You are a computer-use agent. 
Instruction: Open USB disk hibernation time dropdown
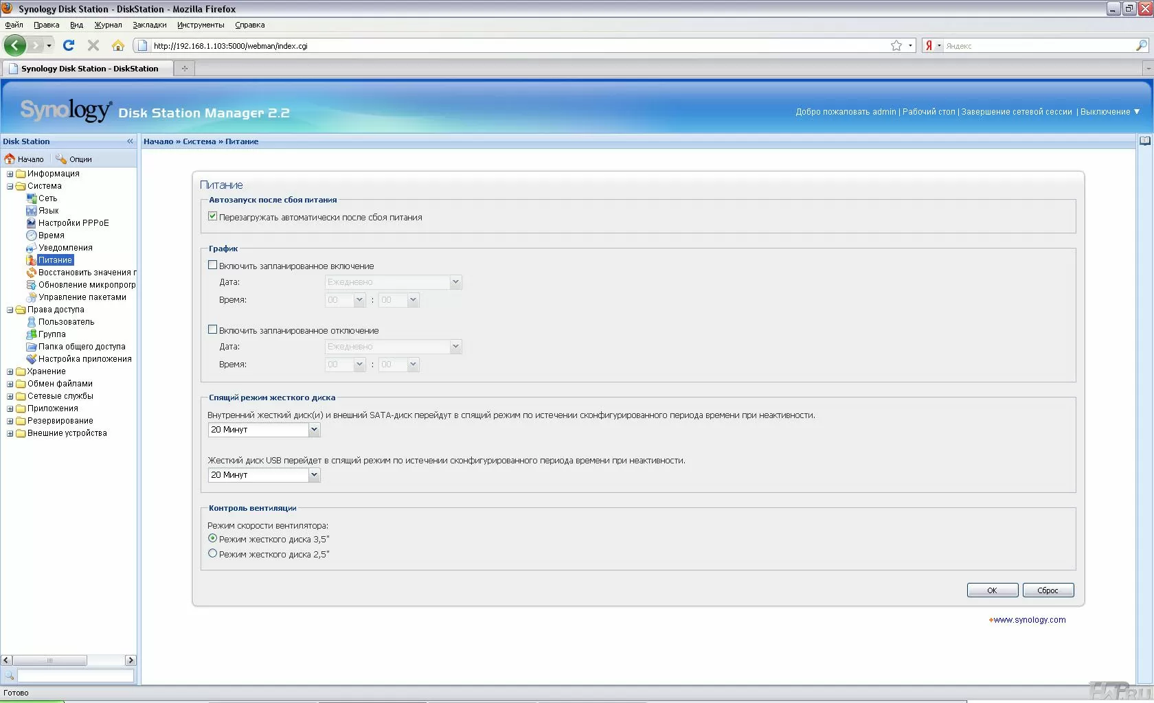[x=314, y=475]
